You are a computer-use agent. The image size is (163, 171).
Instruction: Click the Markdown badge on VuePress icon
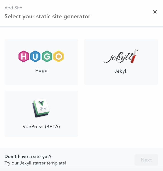43,109
